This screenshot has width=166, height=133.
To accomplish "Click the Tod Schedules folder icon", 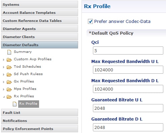I will tap(9, 67).
